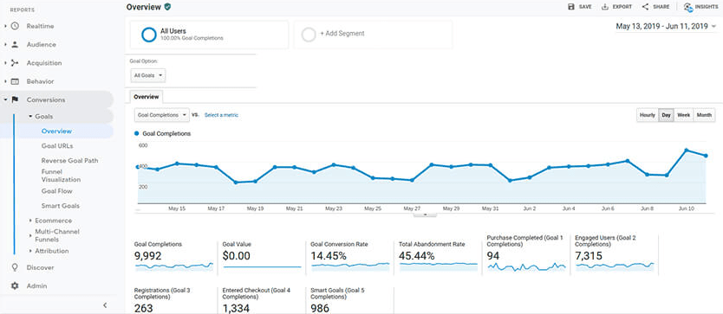Click the Audience person icon
The width and height of the screenshot is (723, 314).
coord(15,45)
